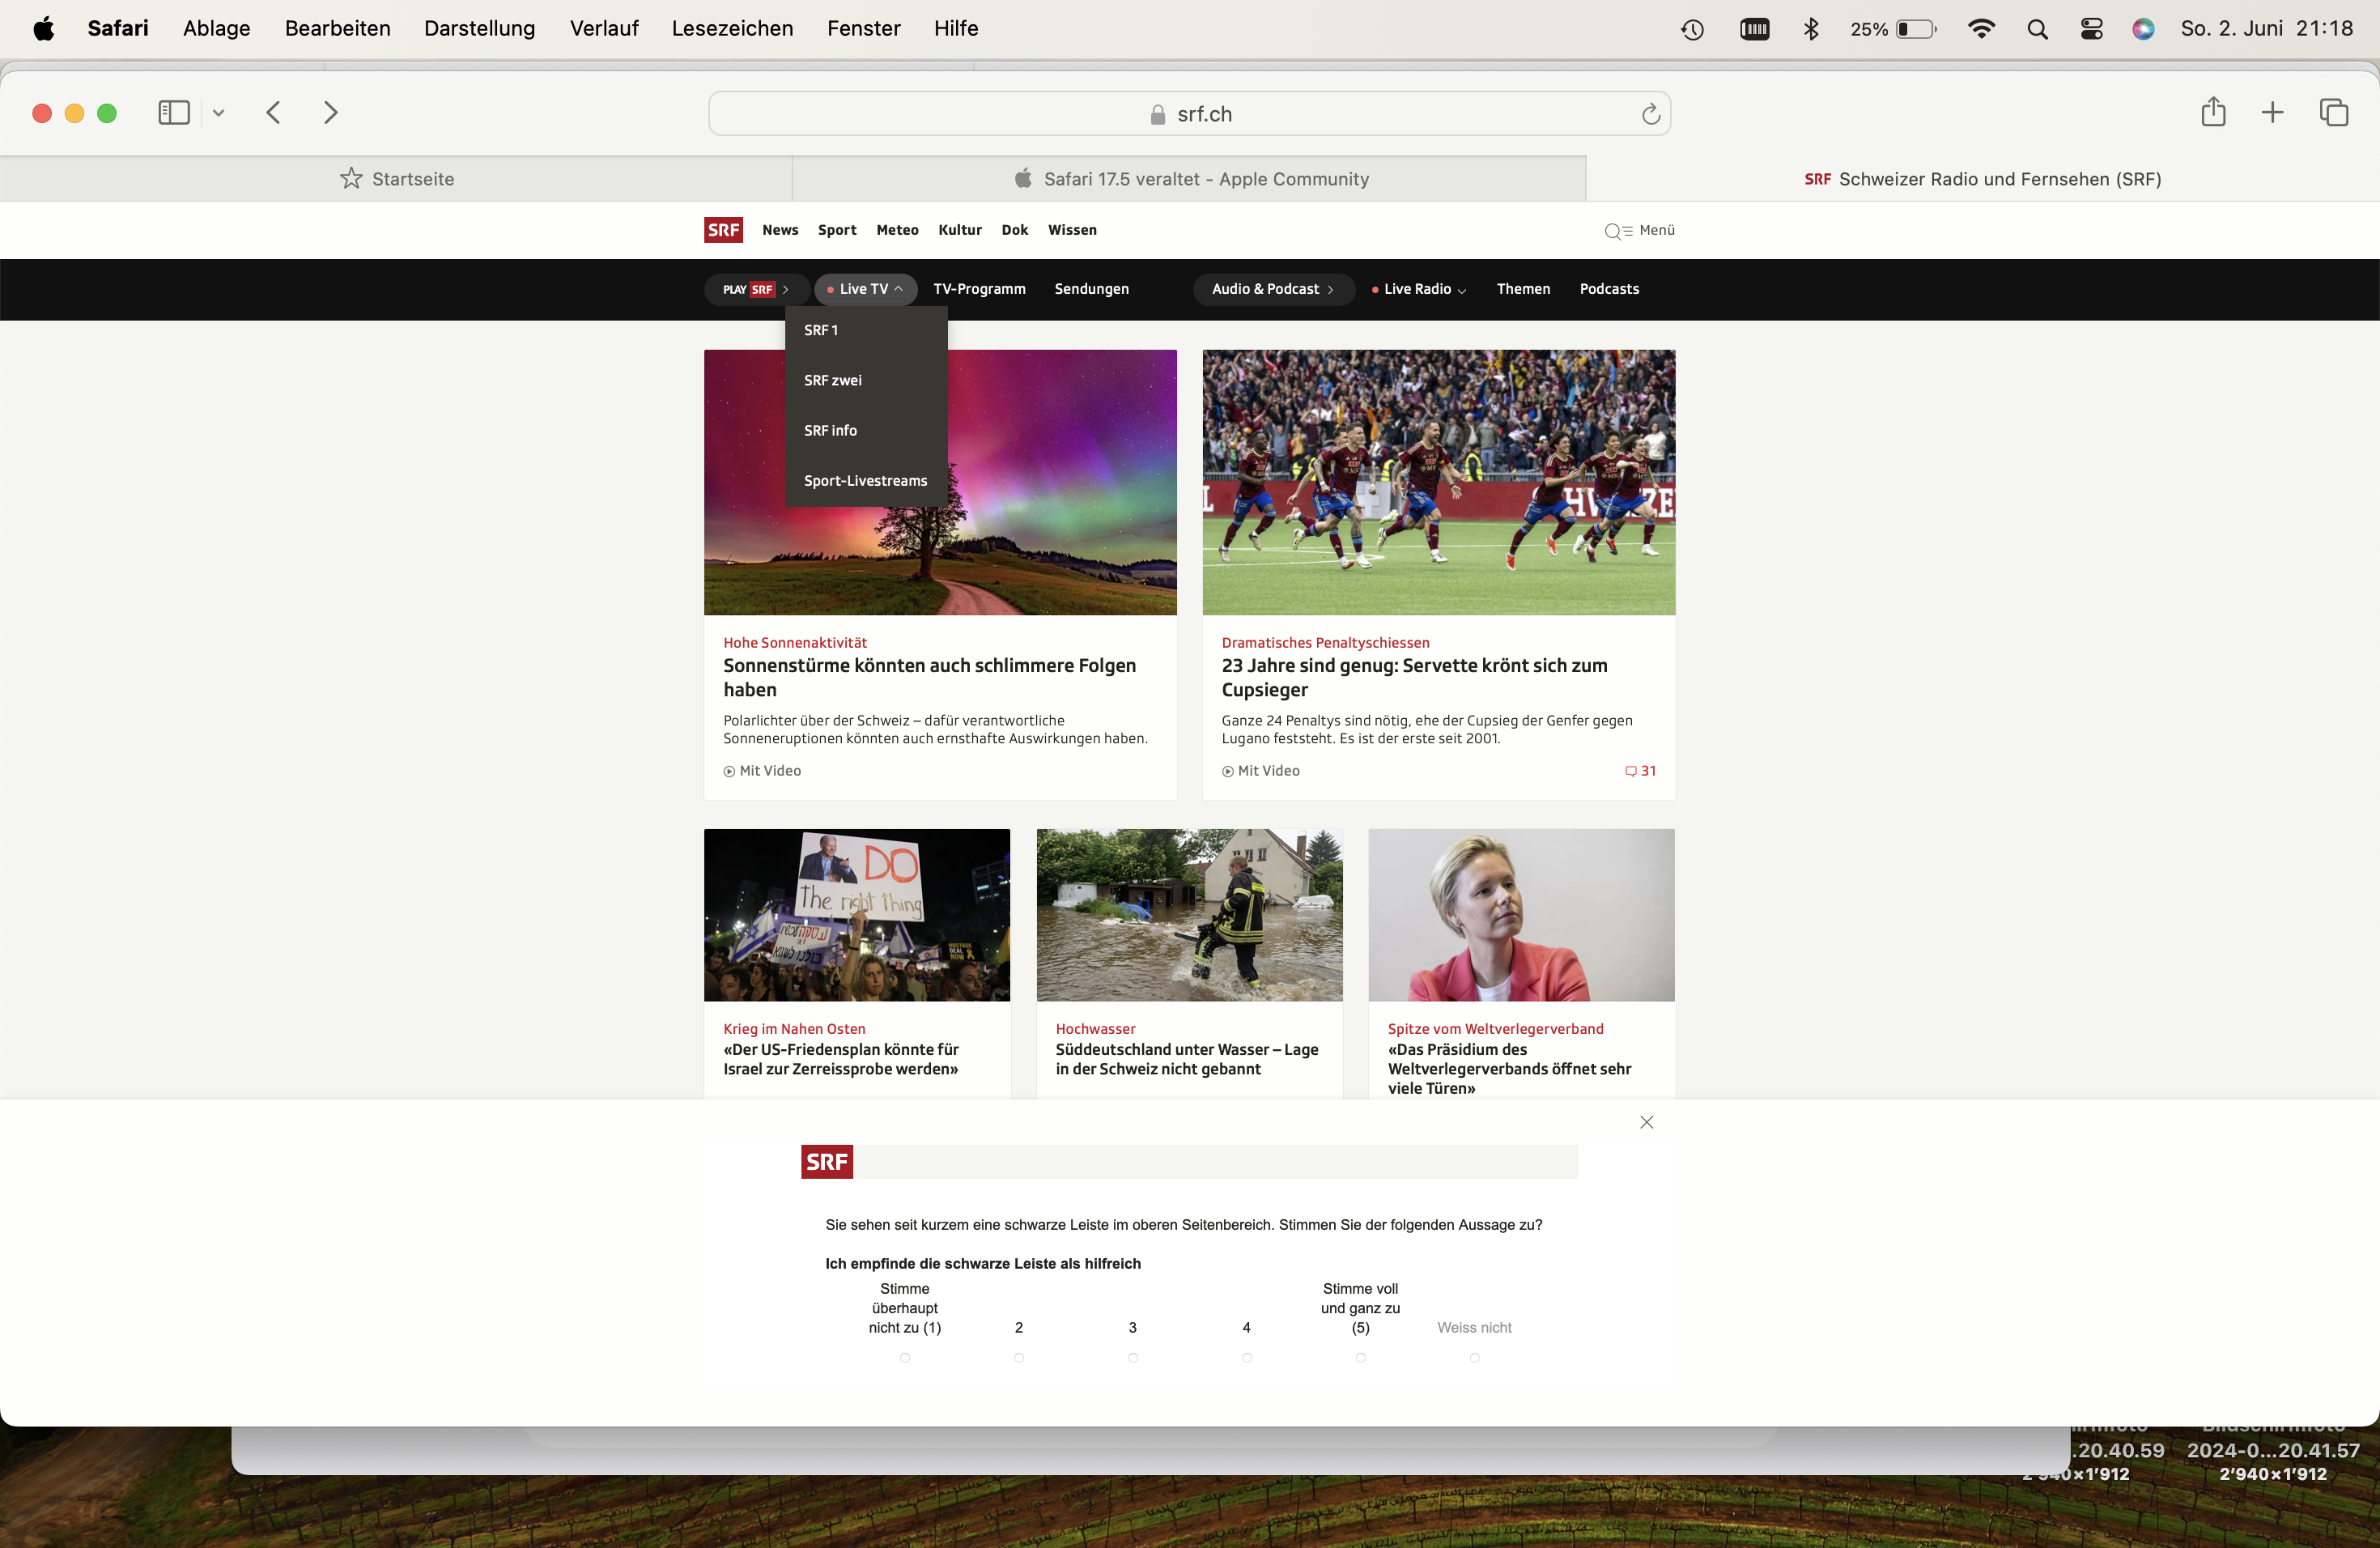Open a new tab with plus icon
The width and height of the screenshot is (2380, 1548).
2272,112
